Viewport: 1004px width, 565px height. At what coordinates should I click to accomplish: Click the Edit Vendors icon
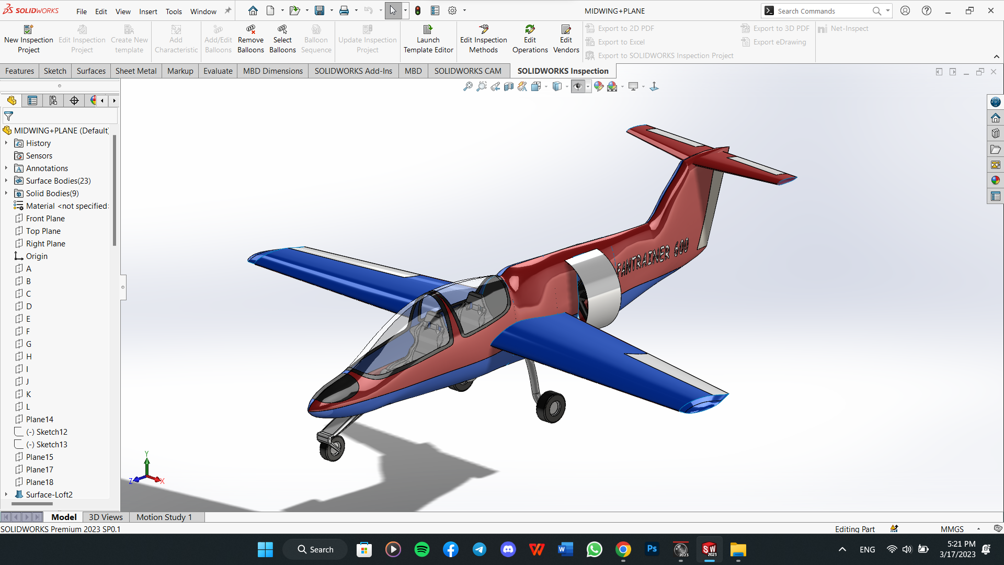pyautogui.click(x=566, y=30)
